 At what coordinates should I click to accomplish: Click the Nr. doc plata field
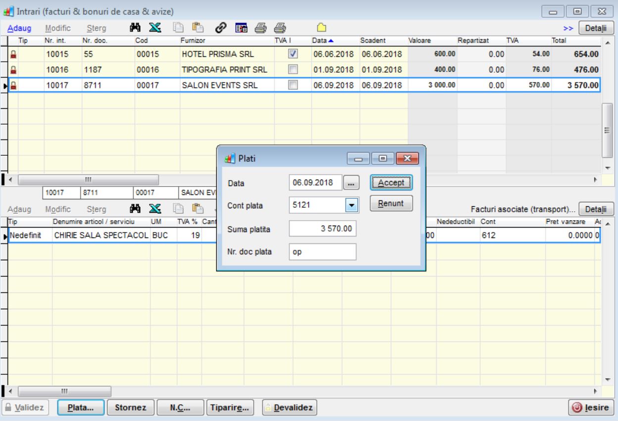(x=322, y=252)
